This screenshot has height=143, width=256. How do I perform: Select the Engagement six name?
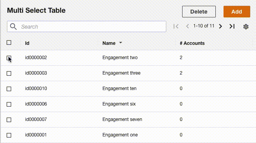tap(119, 104)
